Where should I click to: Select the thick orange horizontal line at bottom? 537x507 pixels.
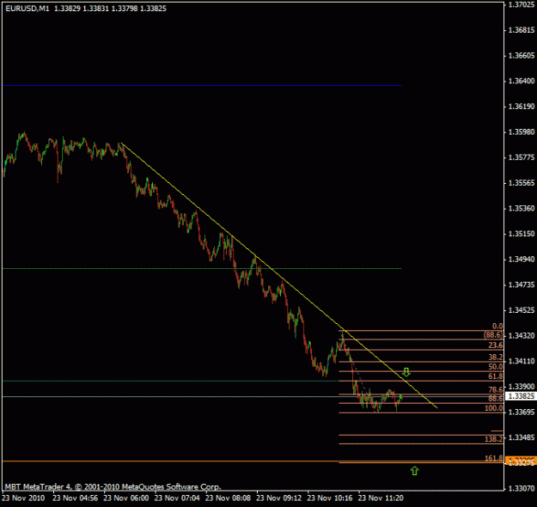tap(253, 461)
